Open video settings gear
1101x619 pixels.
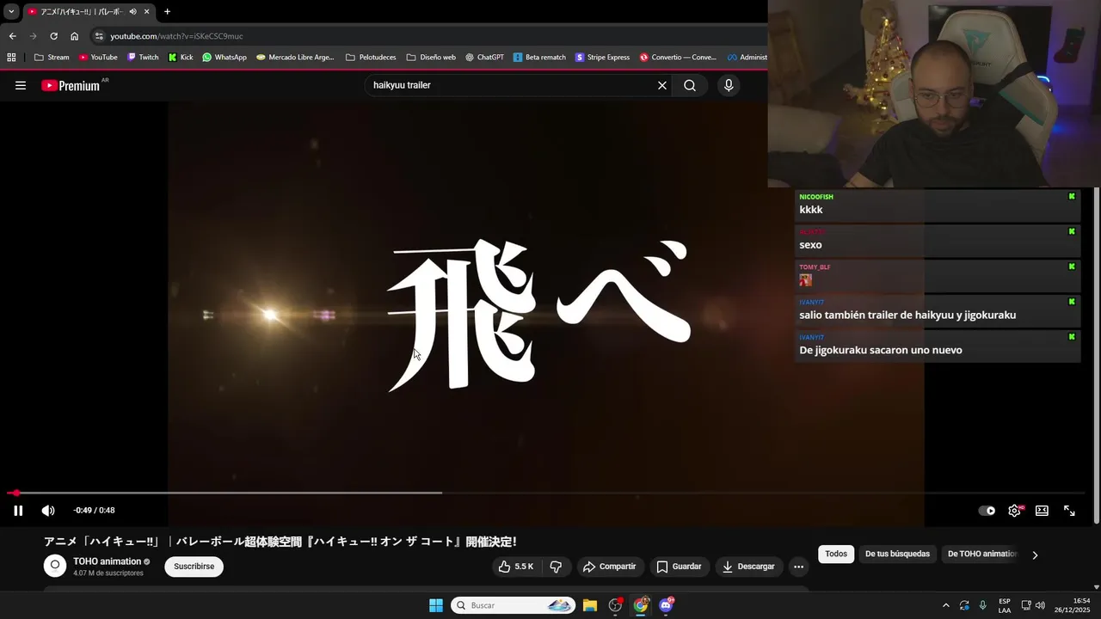1015,511
